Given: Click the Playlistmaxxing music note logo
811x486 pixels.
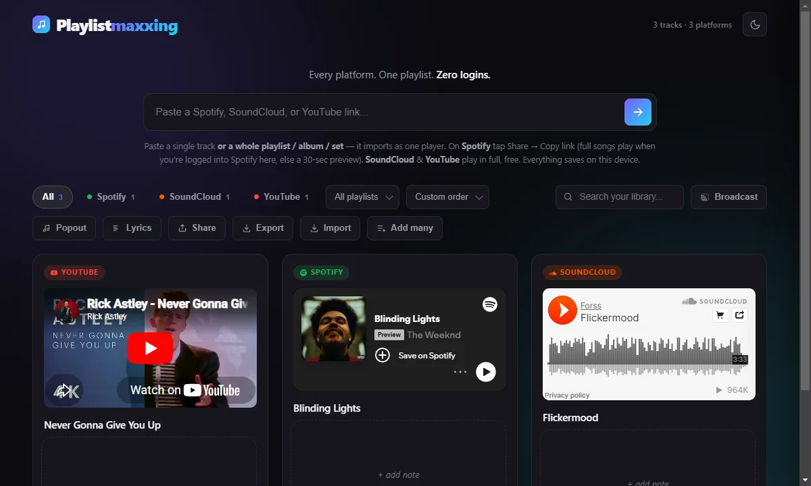Looking at the screenshot, I should [41, 25].
